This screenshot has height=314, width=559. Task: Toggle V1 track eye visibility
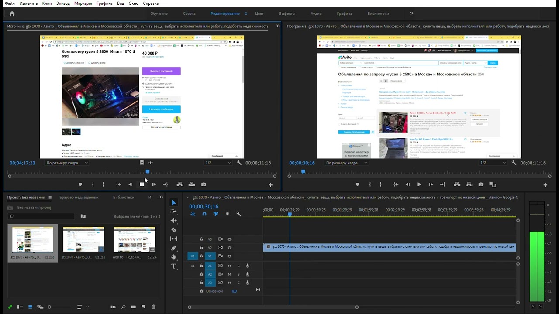click(x=229, y=256)
